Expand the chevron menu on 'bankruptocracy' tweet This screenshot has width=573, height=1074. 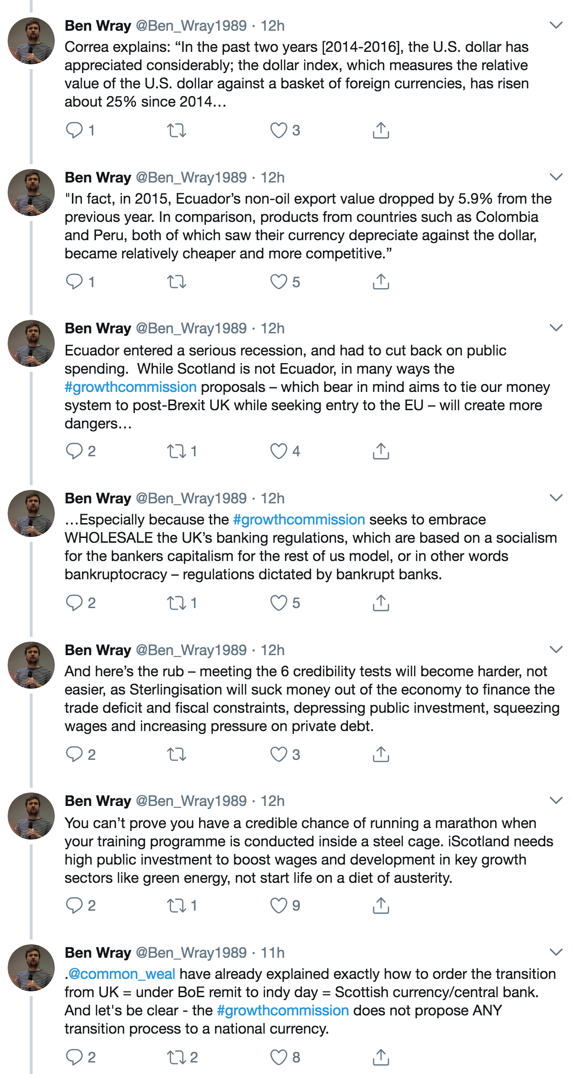(556, 498)
